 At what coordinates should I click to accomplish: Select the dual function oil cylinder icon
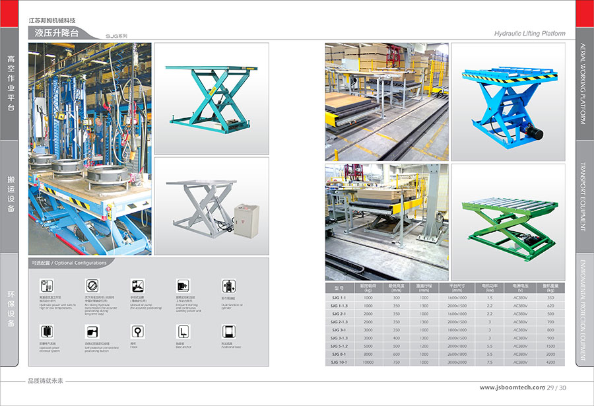tap(228, 285)
